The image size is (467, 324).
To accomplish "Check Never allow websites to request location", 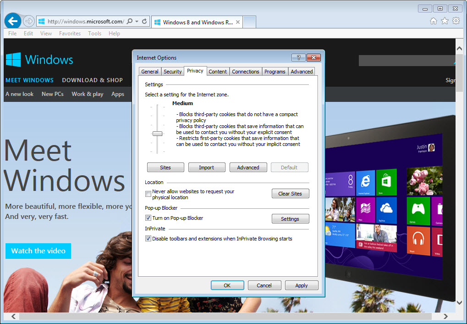I will click(x=148, y=194).
